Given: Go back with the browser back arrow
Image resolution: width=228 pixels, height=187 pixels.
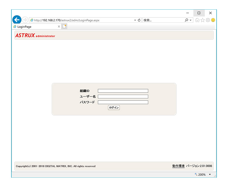Looking at the screenshot, I should tap(17, 20).
